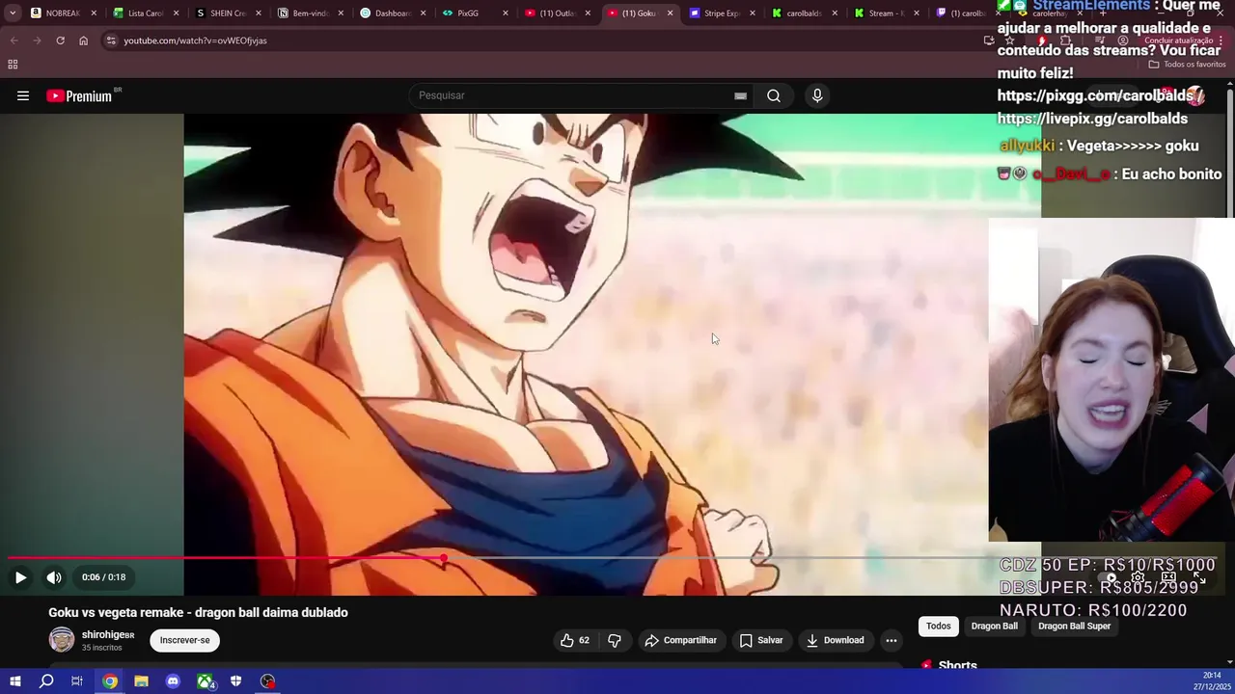Click the browser address bar URL
The image size is (1235, 694).
pos(195,40)
